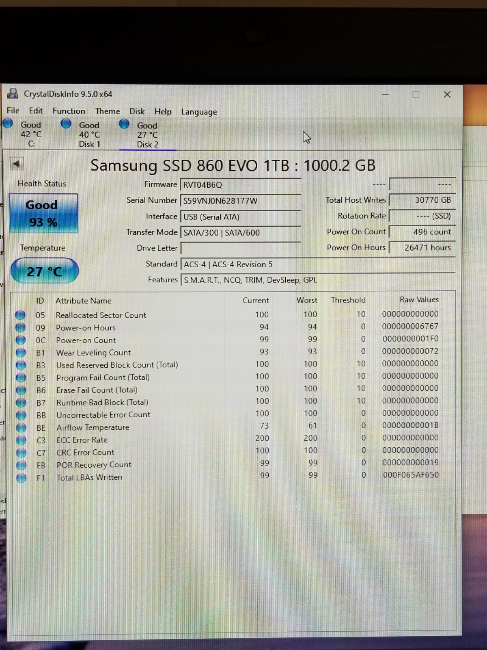This screenshot has height=650, width=487.
Task: Click the status icon for Power-on Hours
Action: 20,327
